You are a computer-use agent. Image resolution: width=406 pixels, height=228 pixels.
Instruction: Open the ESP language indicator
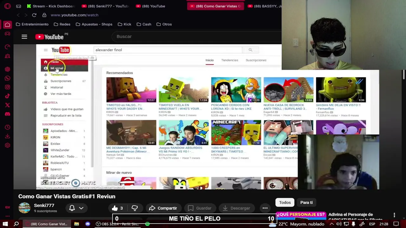372,224
